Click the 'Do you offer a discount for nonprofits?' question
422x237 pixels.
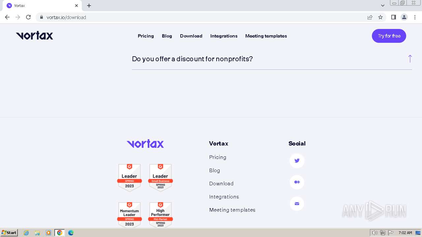coord(192,59)
